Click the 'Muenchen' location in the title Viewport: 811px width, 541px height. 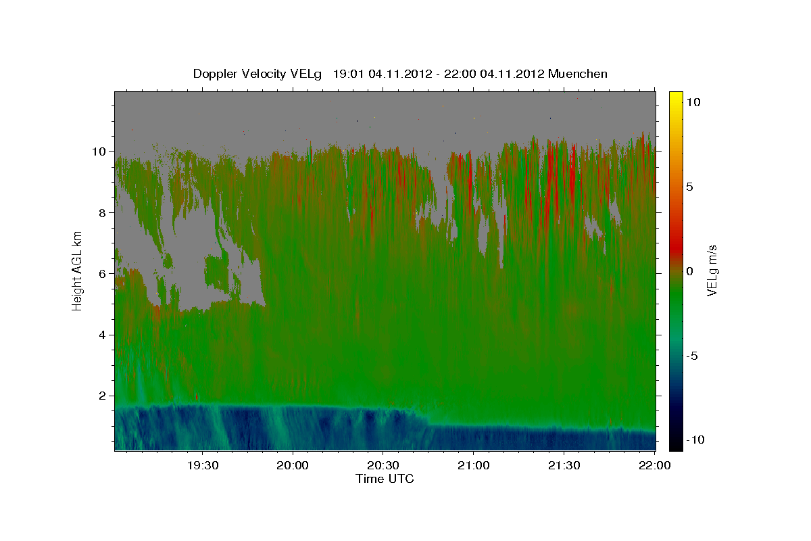(x=579, y=74)
